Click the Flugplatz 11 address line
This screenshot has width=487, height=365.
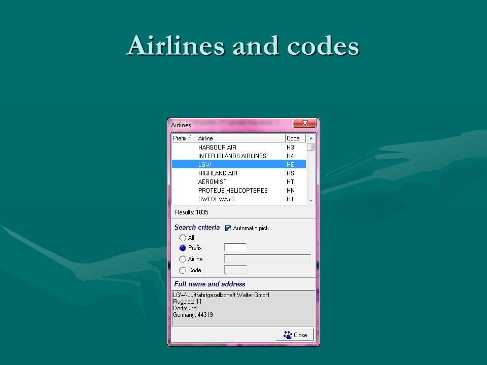click(x=187, y=302)
